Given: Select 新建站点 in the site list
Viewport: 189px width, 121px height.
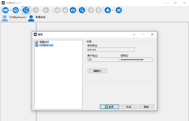Looking at the screenshot, I should 42,42.
